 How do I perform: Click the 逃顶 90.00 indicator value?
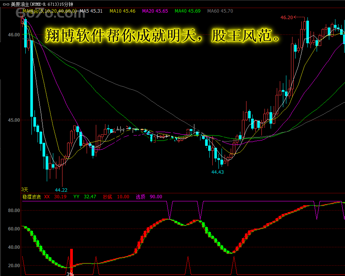click(149, 197)
